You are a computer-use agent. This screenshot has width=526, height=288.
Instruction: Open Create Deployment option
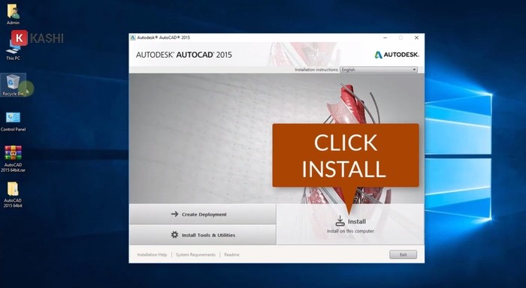203,214
